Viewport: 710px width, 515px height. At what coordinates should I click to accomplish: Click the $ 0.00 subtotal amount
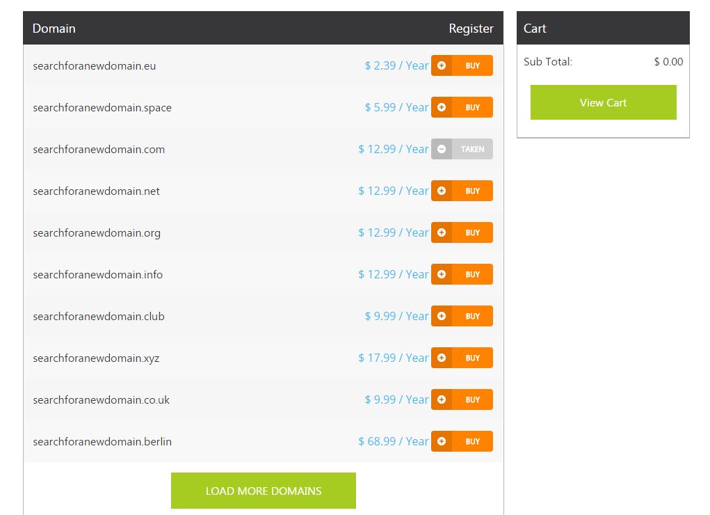668,62
